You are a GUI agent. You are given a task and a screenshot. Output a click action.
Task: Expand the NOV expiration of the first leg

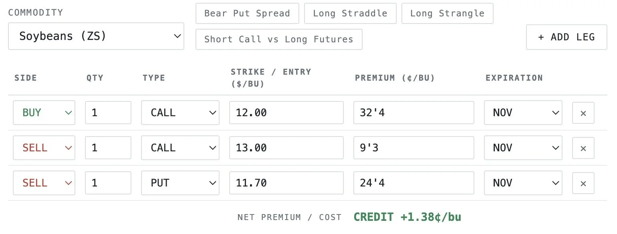(523, 113)
